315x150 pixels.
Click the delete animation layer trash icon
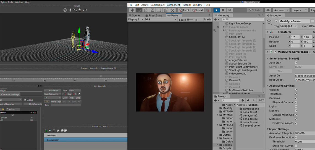point(54,130)
